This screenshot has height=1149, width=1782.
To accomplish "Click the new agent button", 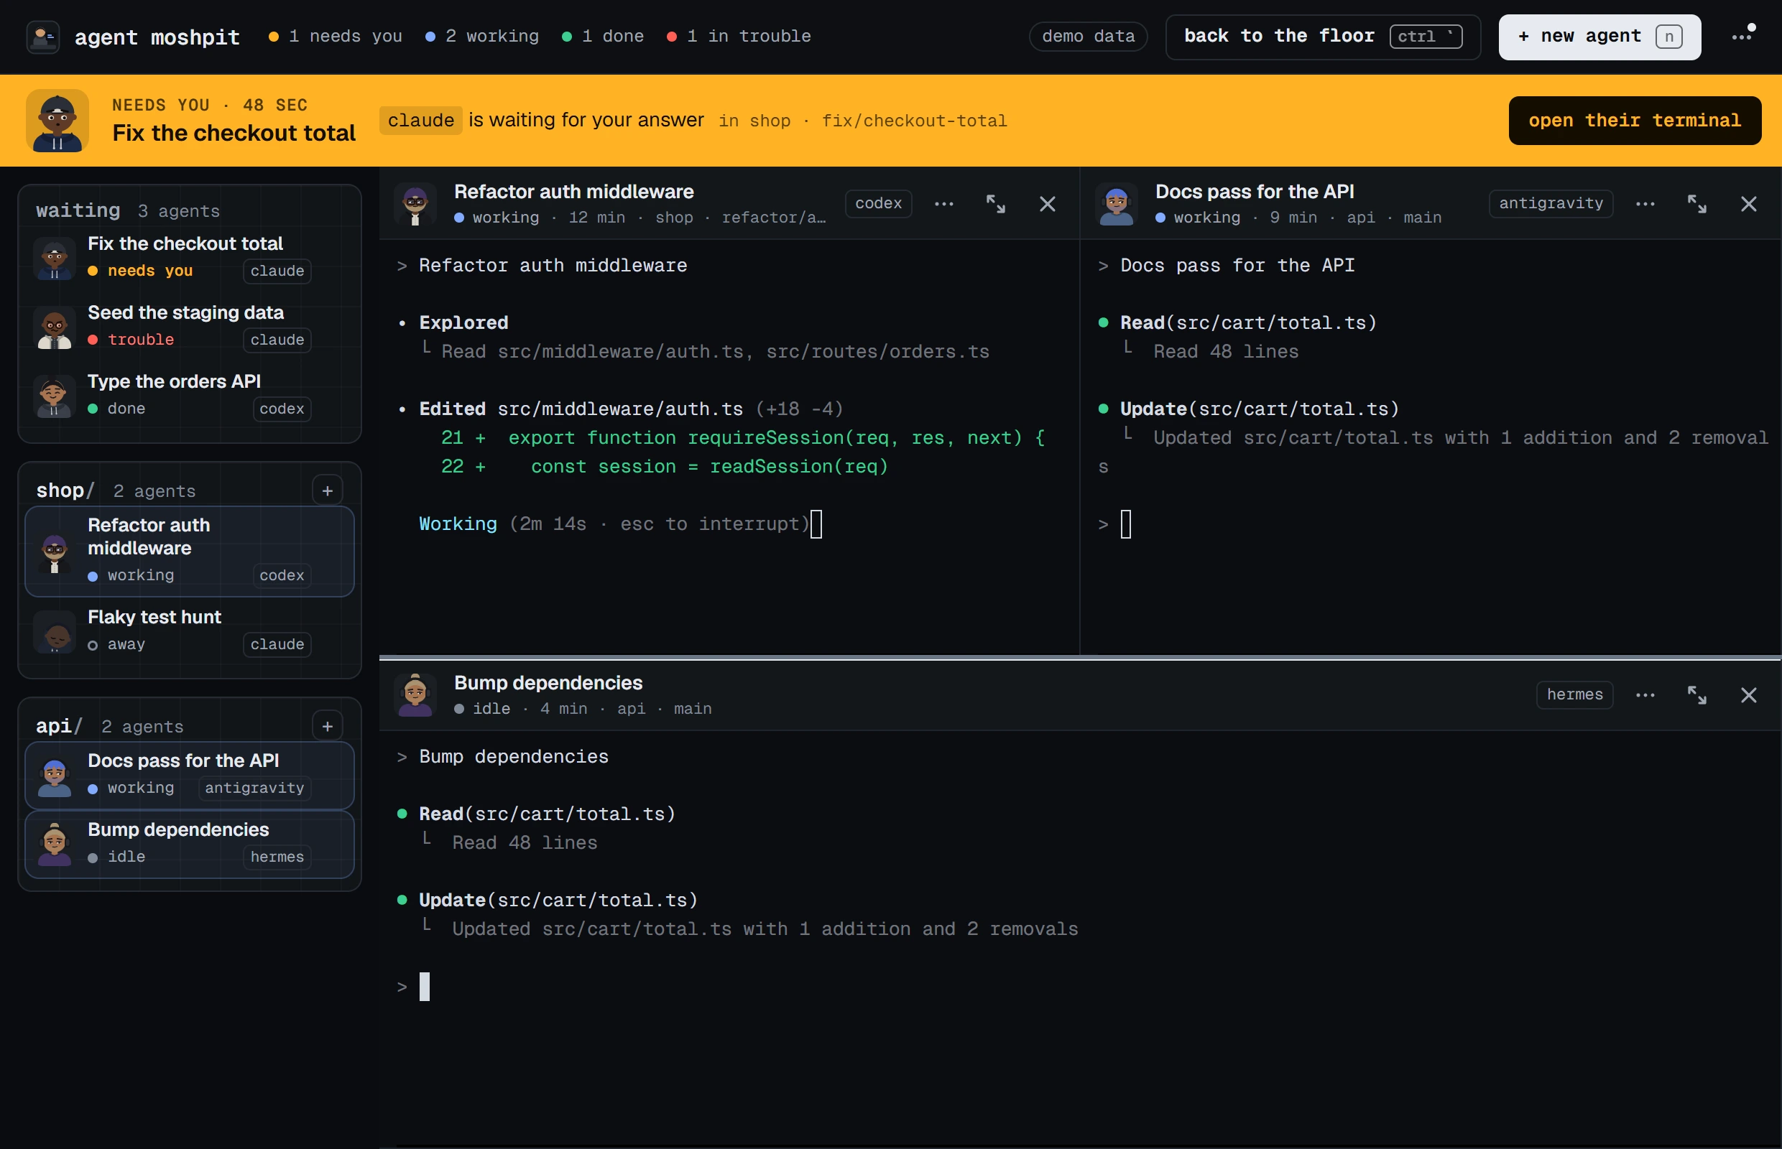I will (1599, 37).
